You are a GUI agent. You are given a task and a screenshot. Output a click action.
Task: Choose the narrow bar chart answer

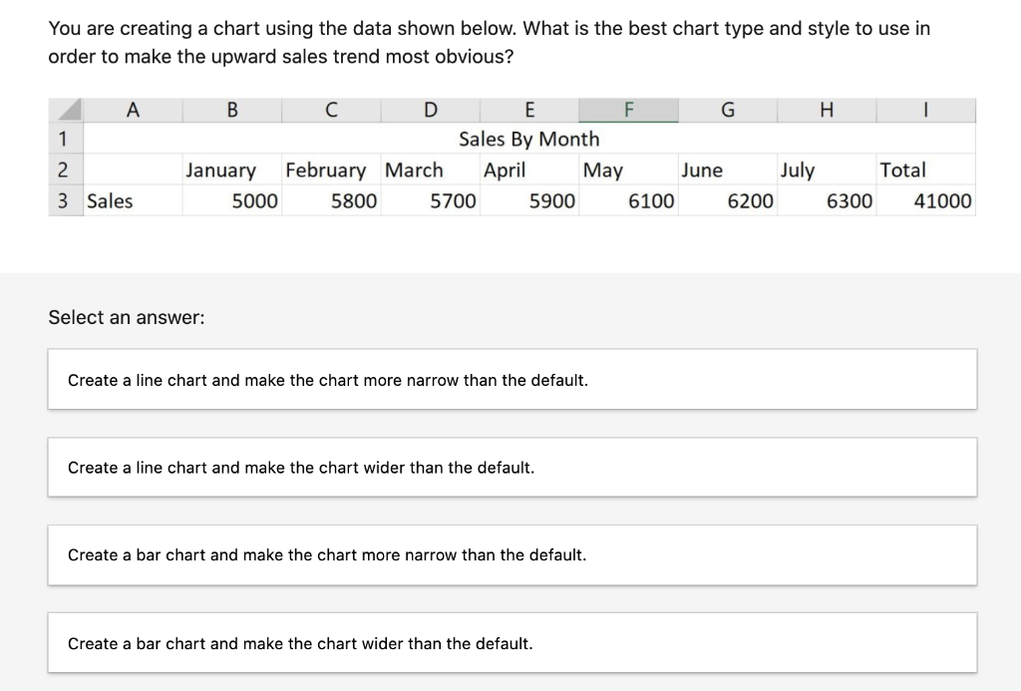[x=511, y=554]
